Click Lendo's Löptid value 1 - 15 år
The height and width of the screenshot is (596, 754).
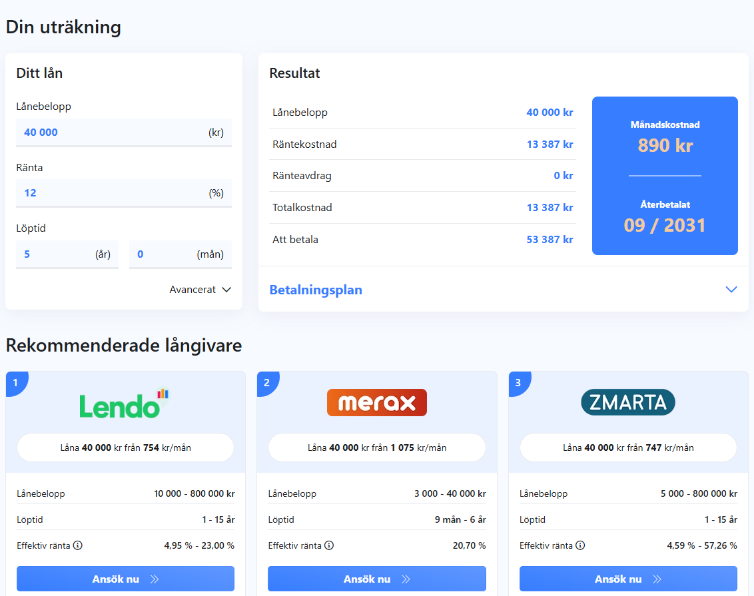pyautogui.click(x=218, y=519)
